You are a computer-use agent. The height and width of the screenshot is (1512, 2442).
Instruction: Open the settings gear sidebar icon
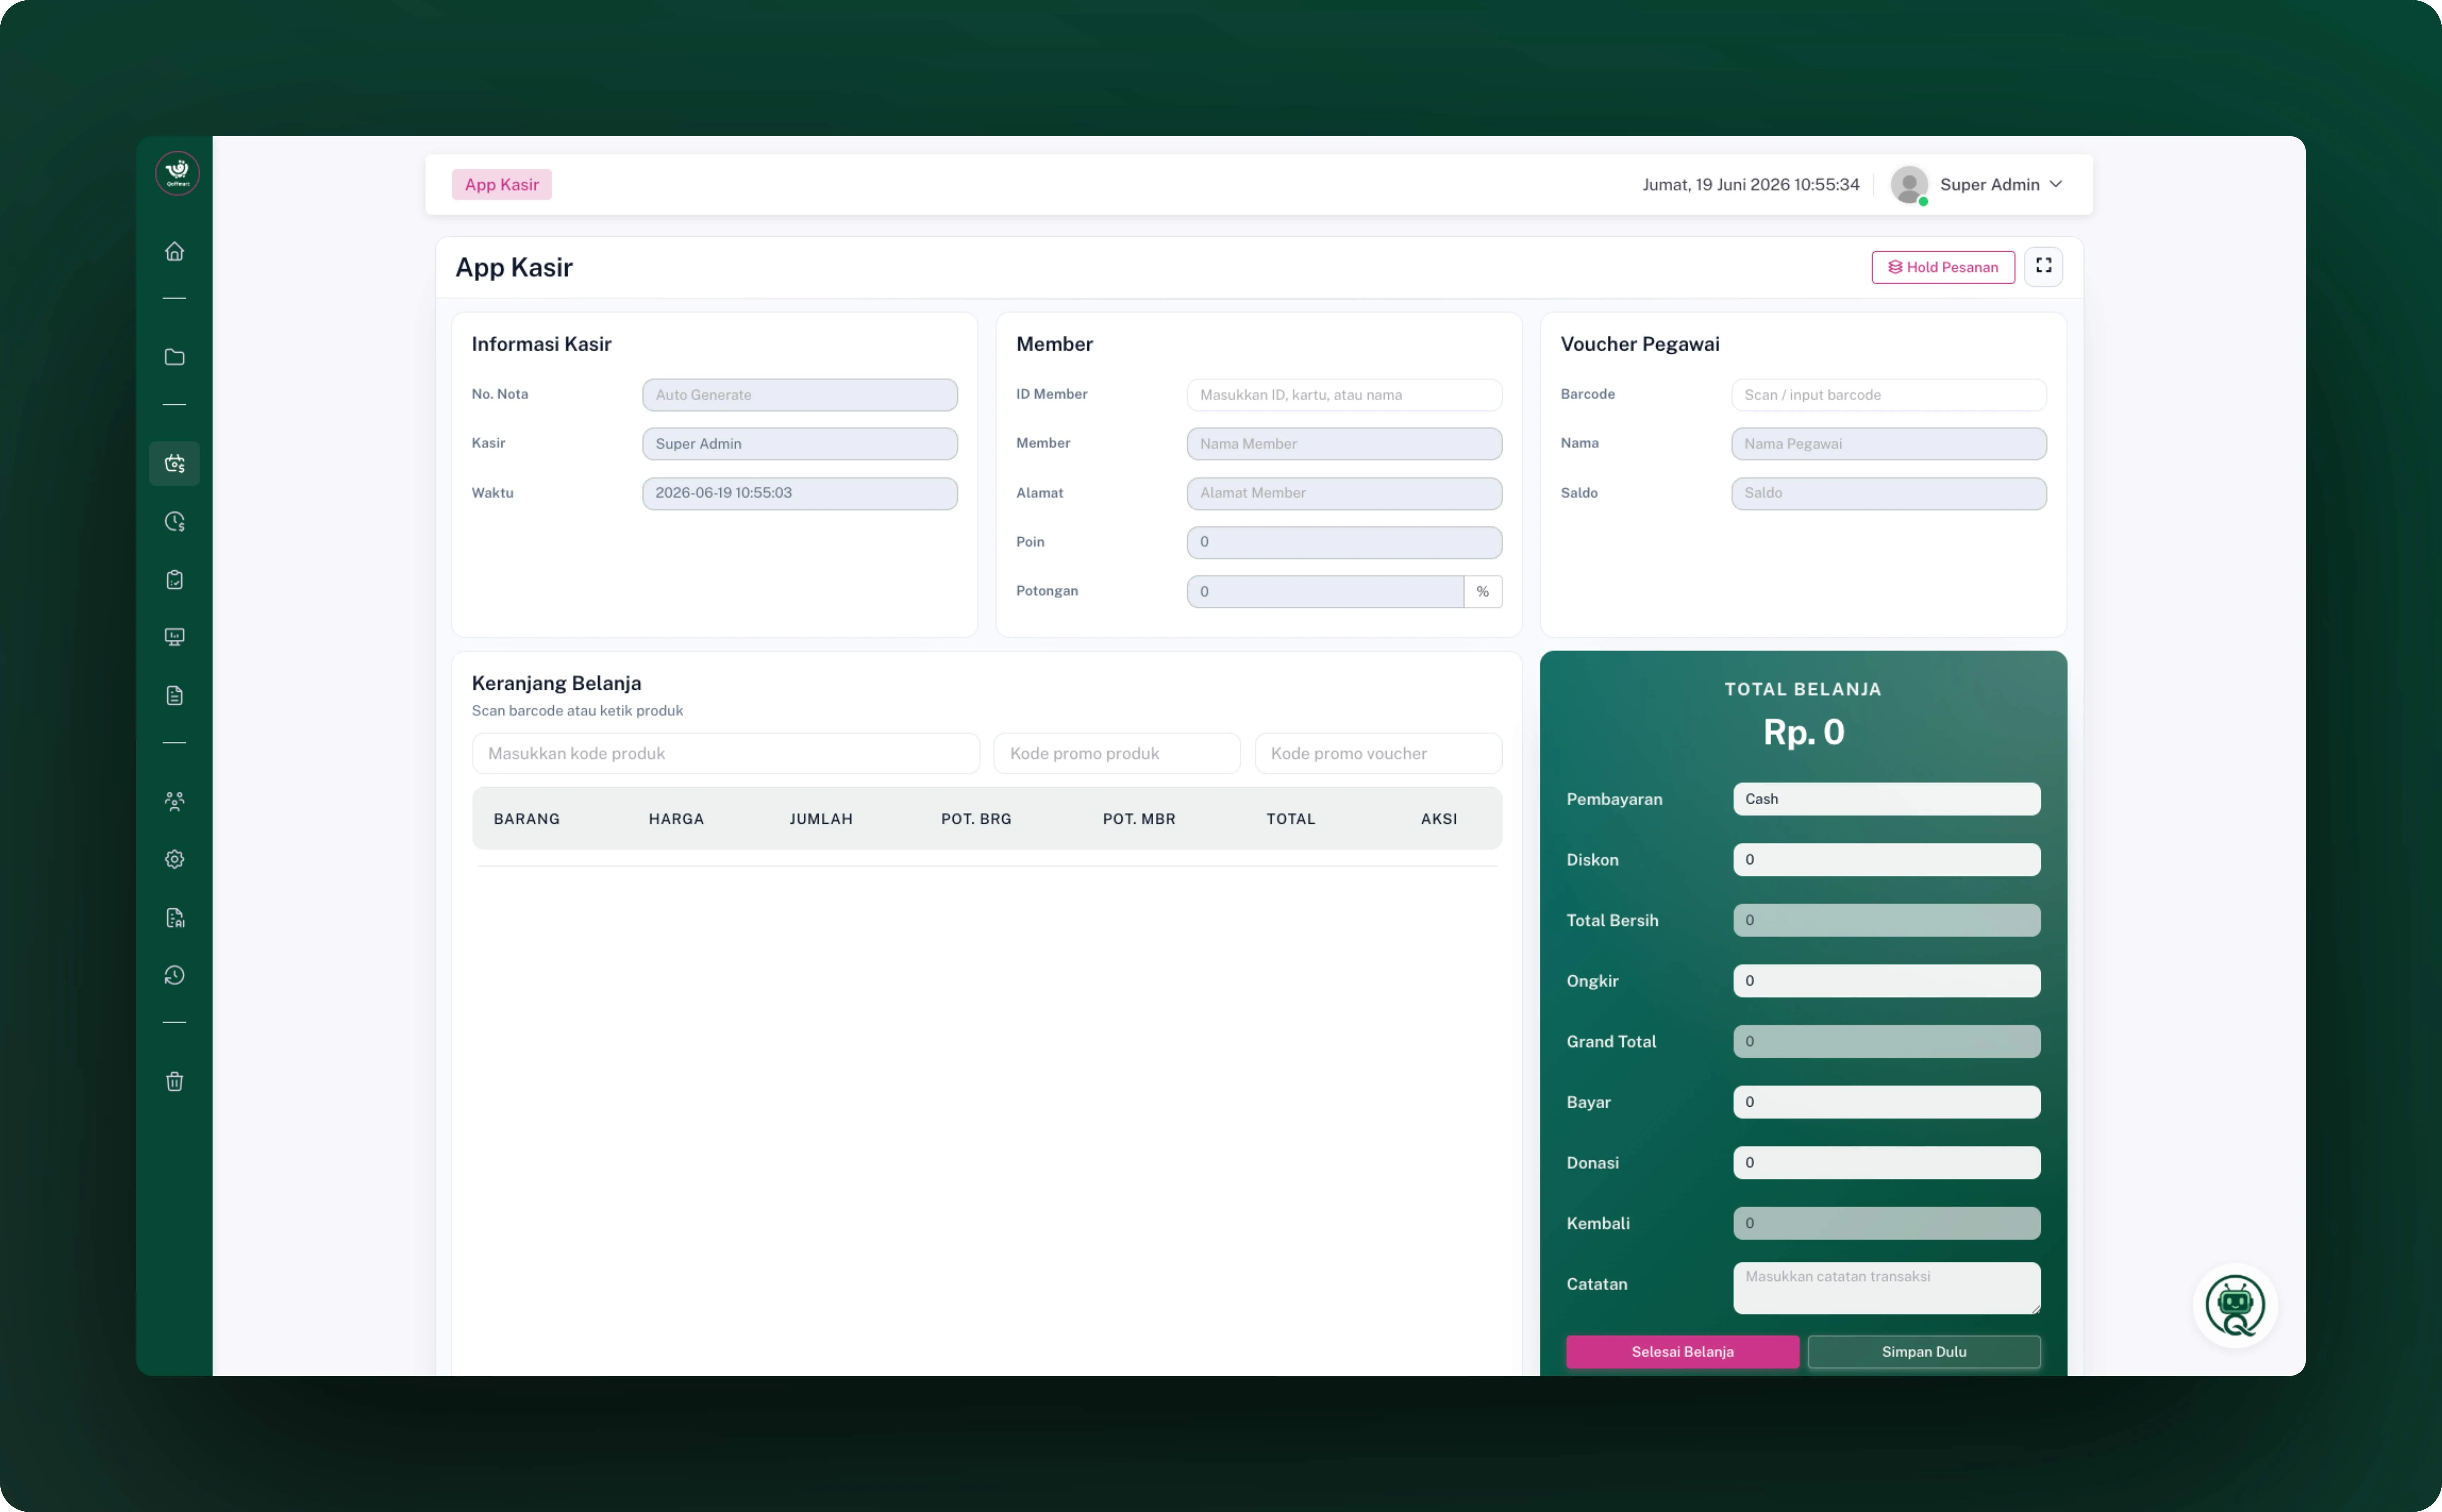point(174,859)
